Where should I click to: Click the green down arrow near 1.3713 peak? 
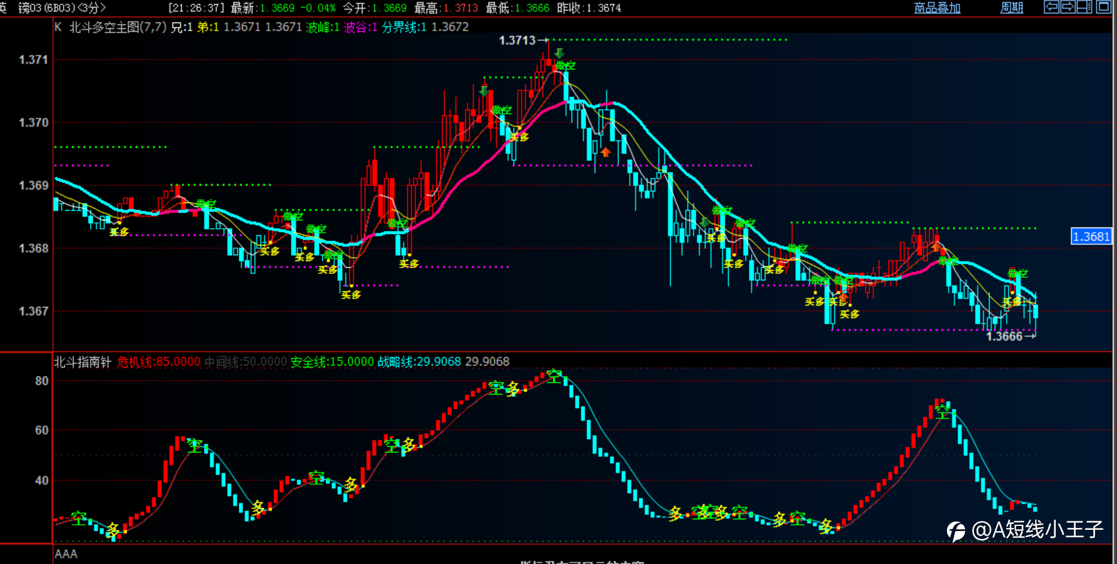[559, 53]
